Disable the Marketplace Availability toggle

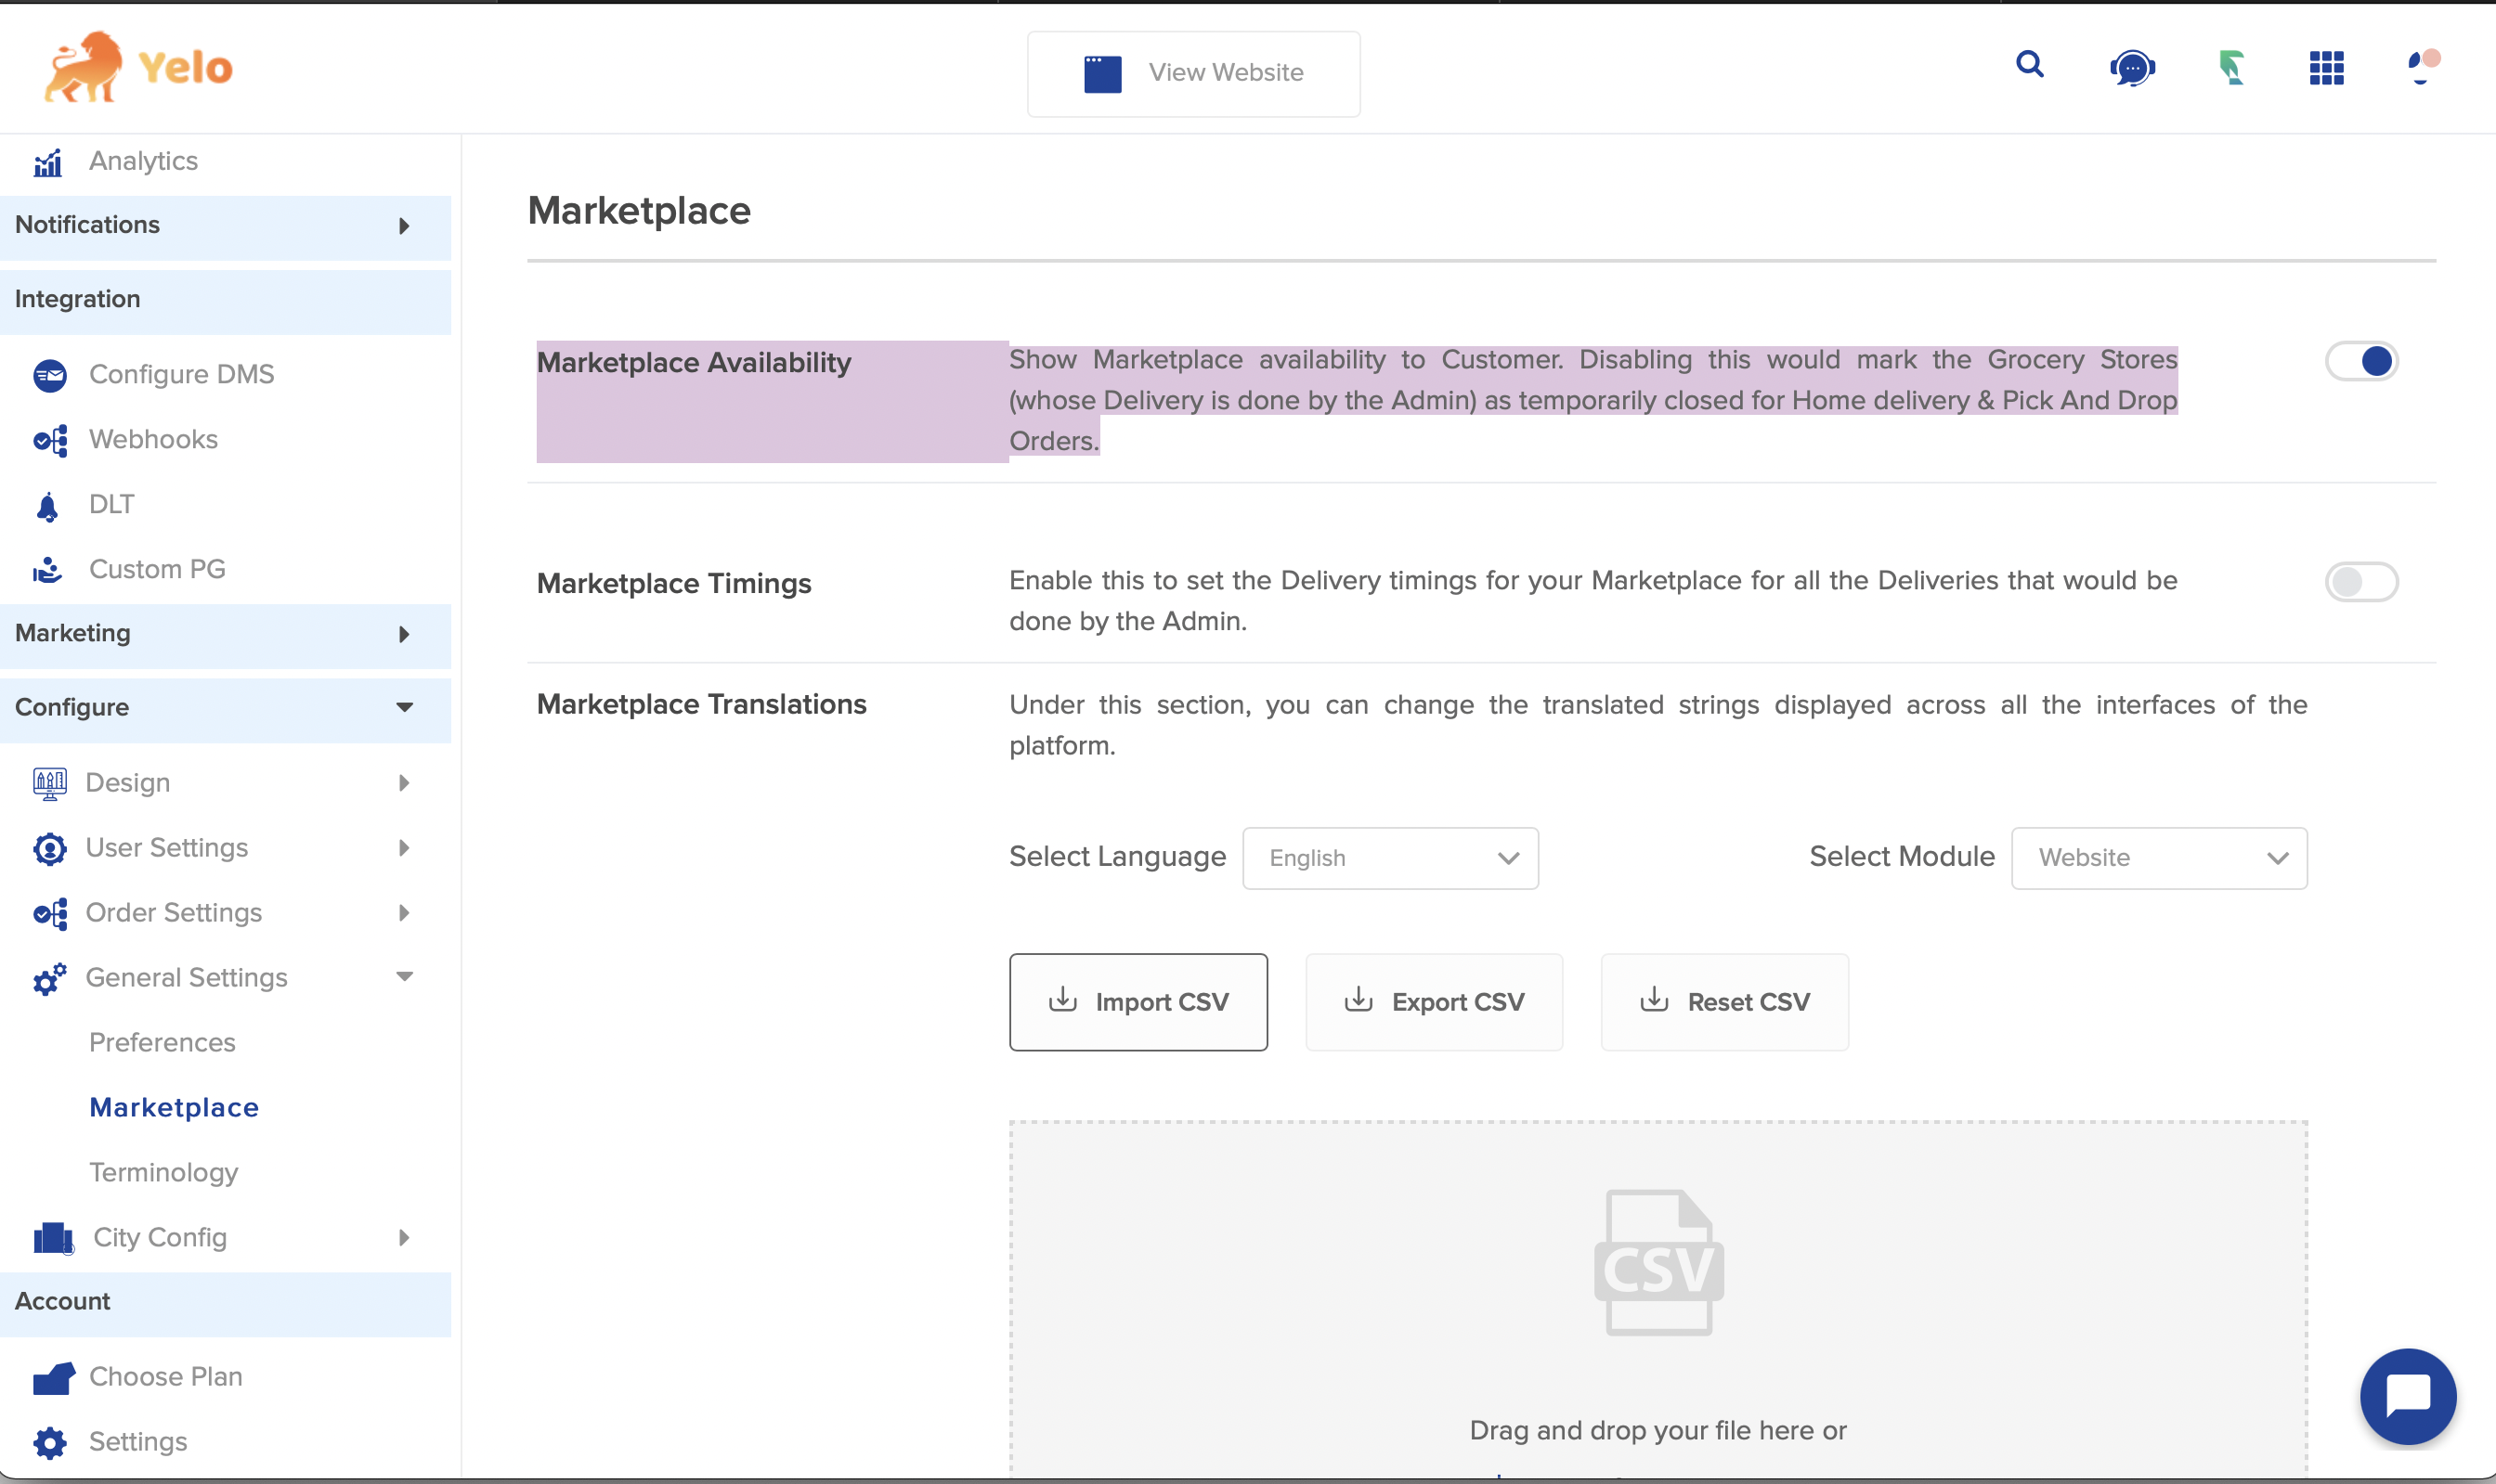[x=2361, y=361]
